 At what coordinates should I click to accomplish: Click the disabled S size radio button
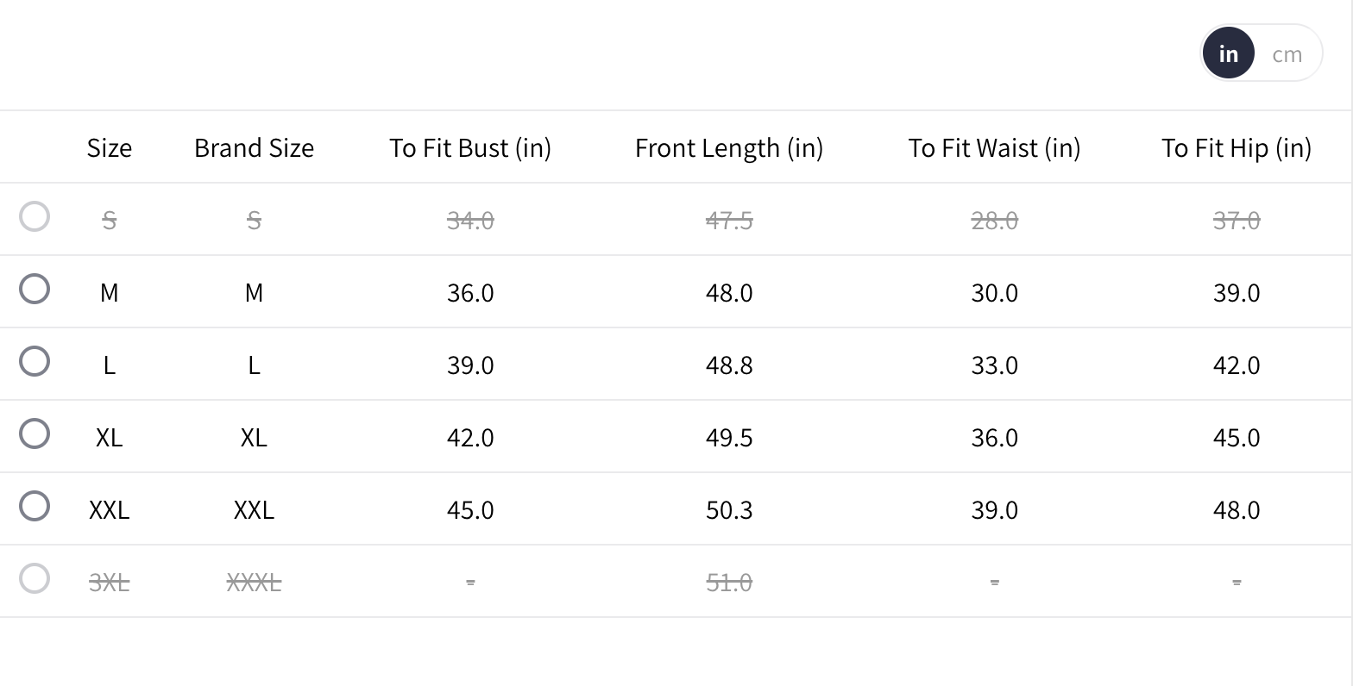point(35,217)
